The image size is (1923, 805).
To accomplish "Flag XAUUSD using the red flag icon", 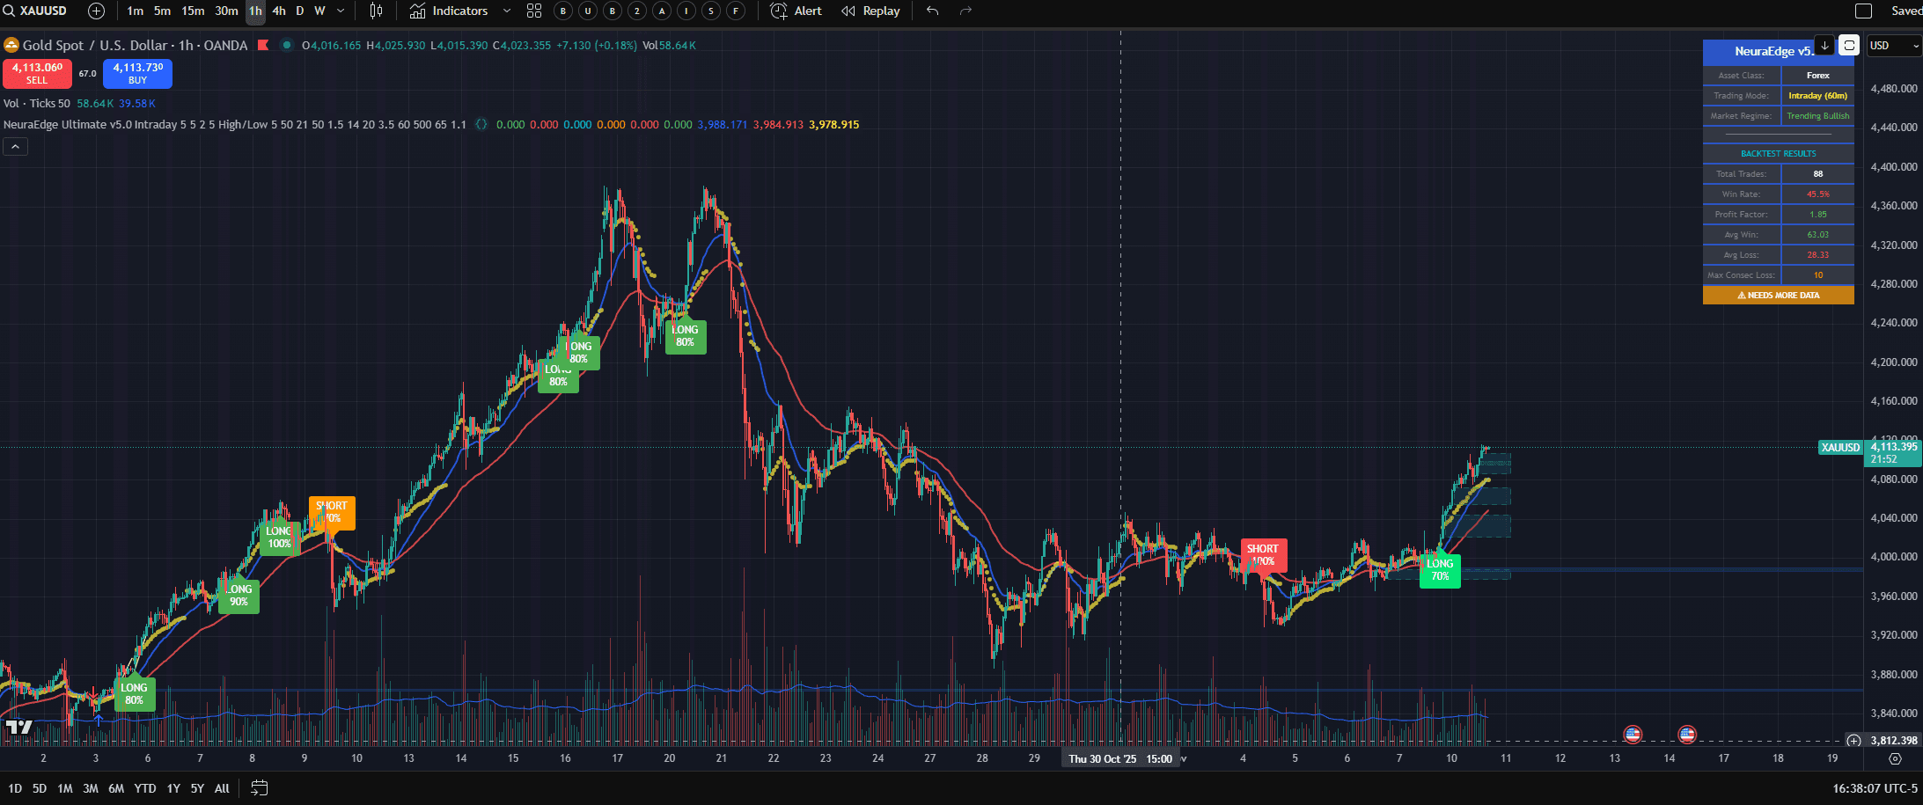I will 262,45.
